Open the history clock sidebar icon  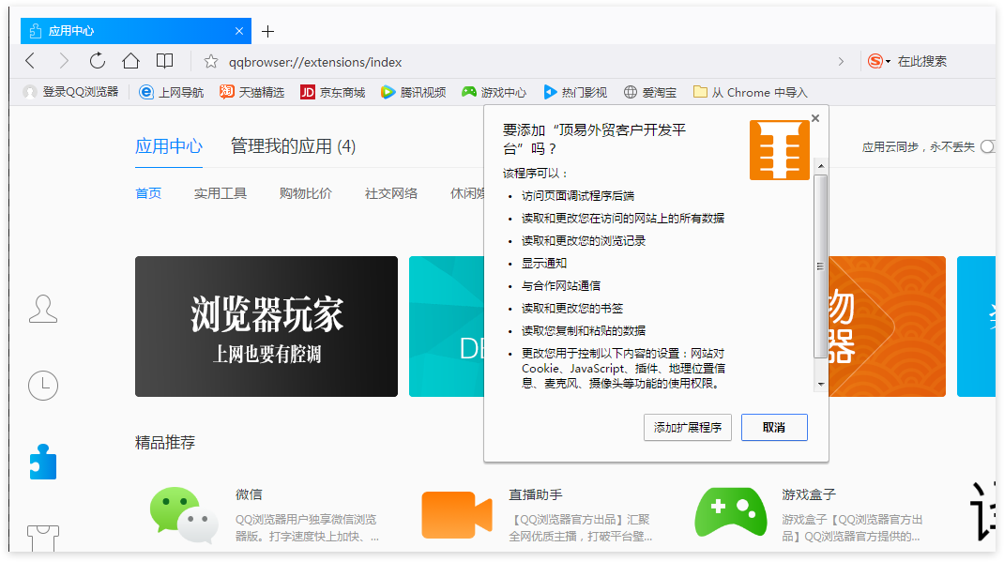43,386
